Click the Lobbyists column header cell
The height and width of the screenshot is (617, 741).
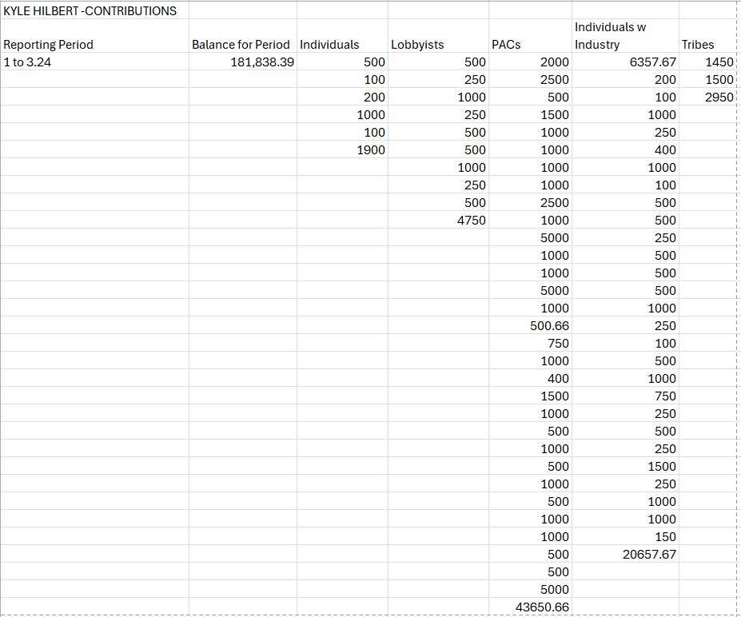[417, 45]
